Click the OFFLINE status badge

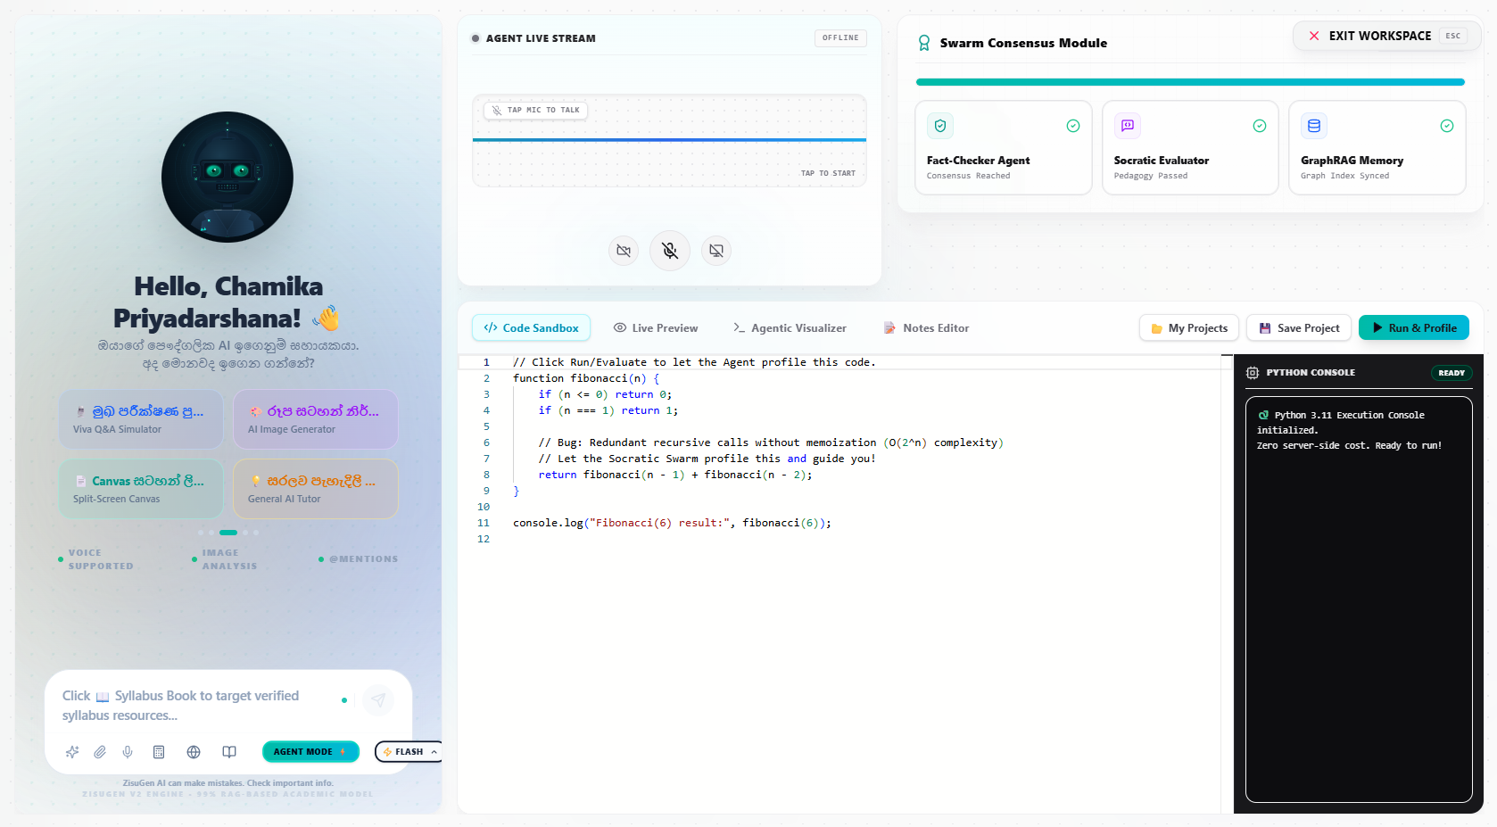pos(840,37)
